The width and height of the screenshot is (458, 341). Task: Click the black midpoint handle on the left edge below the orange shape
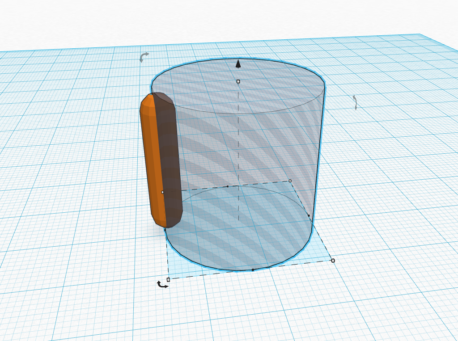click(x=165, y=230)
